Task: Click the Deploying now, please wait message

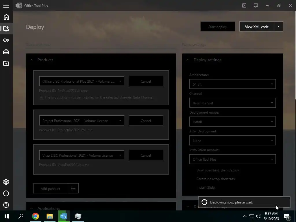Action: point(231,202)
